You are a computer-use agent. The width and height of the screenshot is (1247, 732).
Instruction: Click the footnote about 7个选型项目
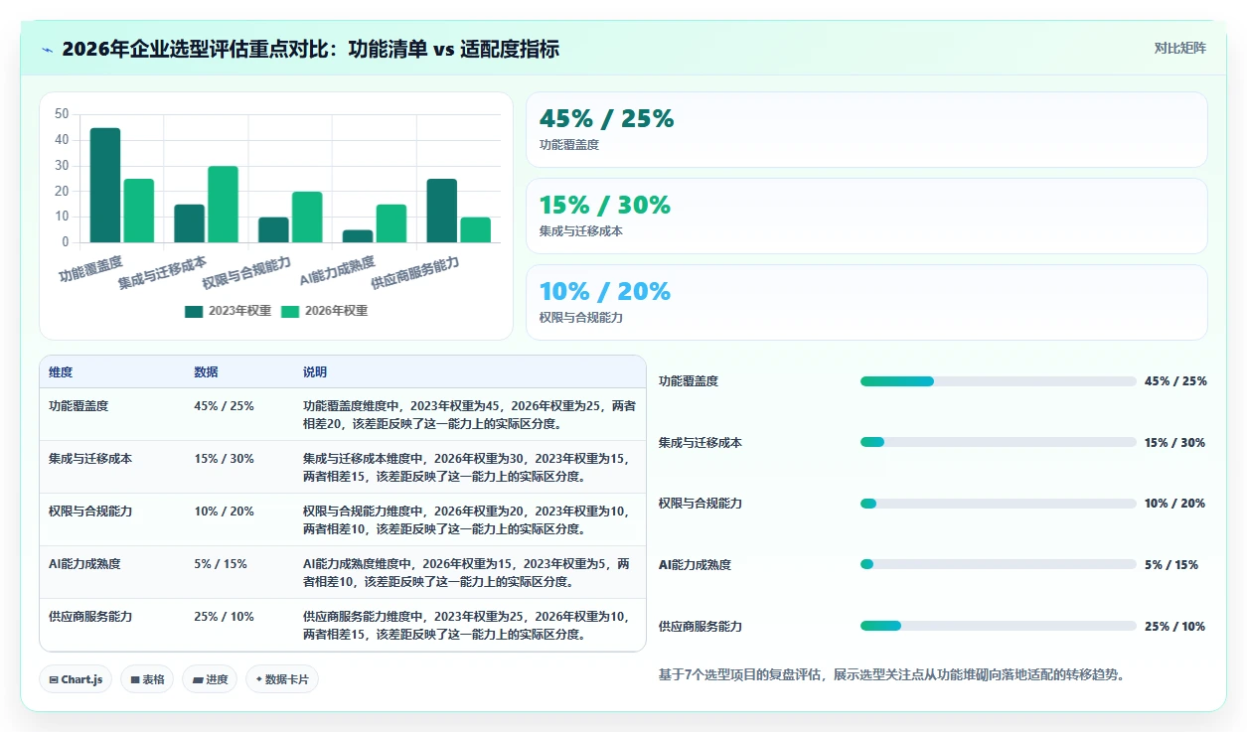(x=891, y=675)
